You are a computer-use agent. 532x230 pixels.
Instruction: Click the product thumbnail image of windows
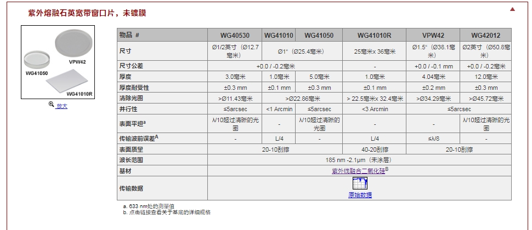coord(58,62)
